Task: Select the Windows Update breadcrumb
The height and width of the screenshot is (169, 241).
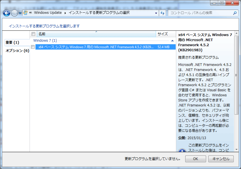Action: point(48,13)
